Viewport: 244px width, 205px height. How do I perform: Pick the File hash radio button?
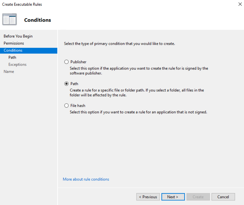(x=67, y=106)
